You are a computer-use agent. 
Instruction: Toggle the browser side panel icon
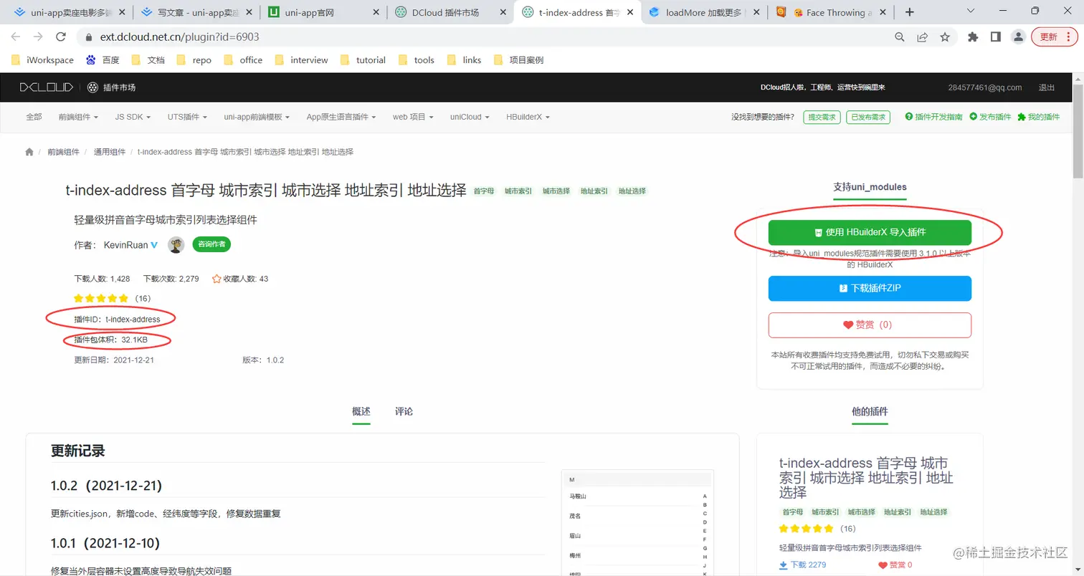pos(995,37)
